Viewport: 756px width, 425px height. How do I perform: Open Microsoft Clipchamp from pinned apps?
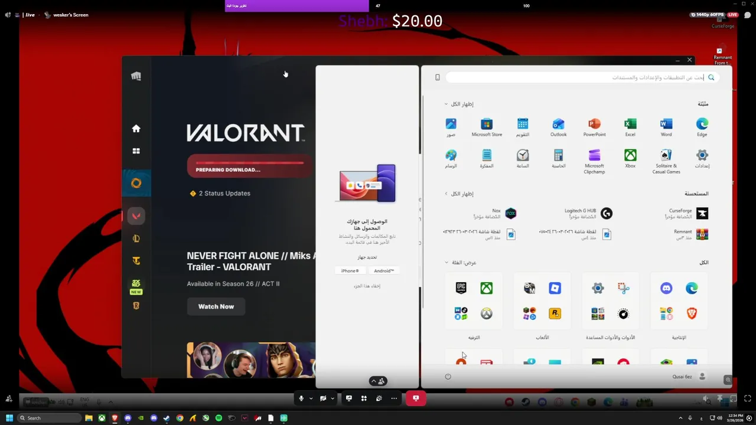[x=594, y=161]
